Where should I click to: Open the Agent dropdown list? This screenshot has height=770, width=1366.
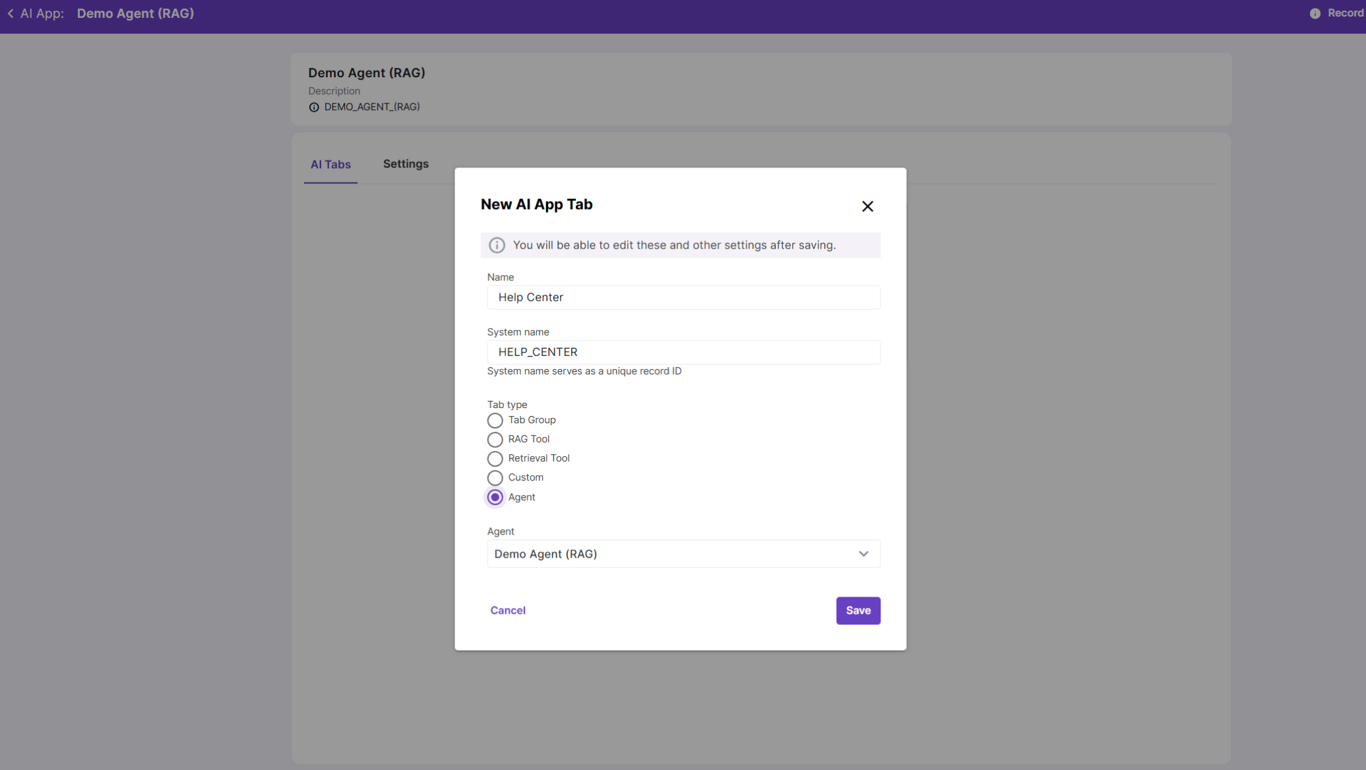point(673,554)
